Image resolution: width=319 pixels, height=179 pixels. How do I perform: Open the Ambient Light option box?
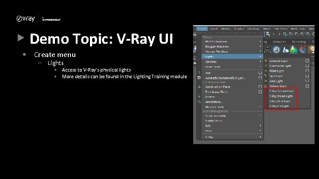(307, 61)
